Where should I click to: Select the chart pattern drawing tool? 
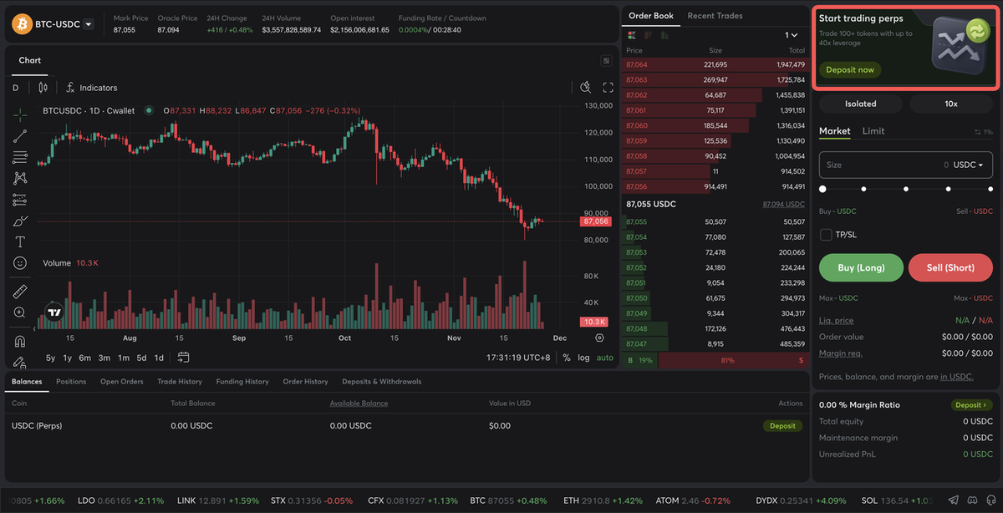(x=20, y=178)
